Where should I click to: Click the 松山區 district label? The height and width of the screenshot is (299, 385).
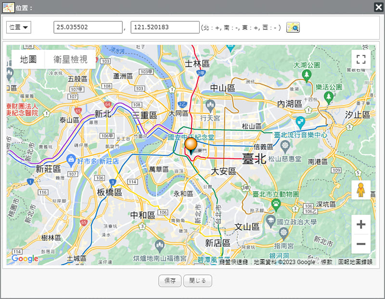click(252, 126)
